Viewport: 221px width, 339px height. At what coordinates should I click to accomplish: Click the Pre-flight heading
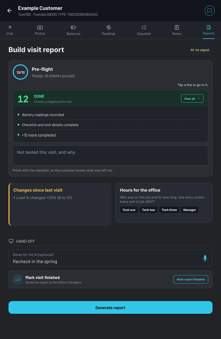pyautogui.click(x=42, y=69)
